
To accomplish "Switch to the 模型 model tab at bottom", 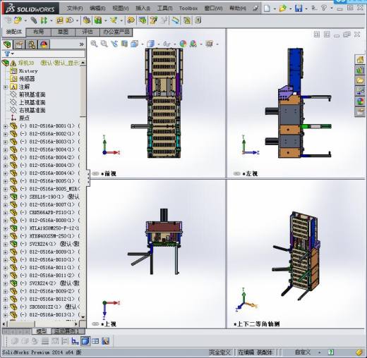I will pyautogui.click(x=41, y=331).
